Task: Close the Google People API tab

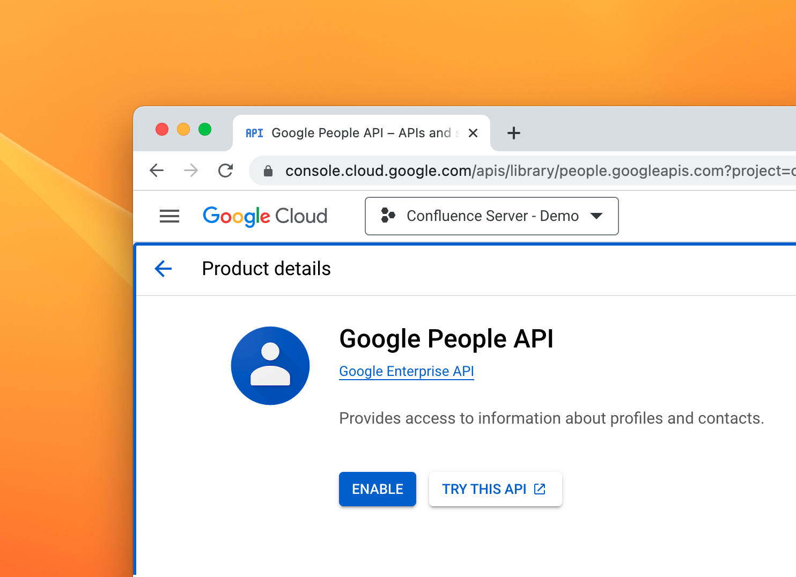Action: click(473, 133)
